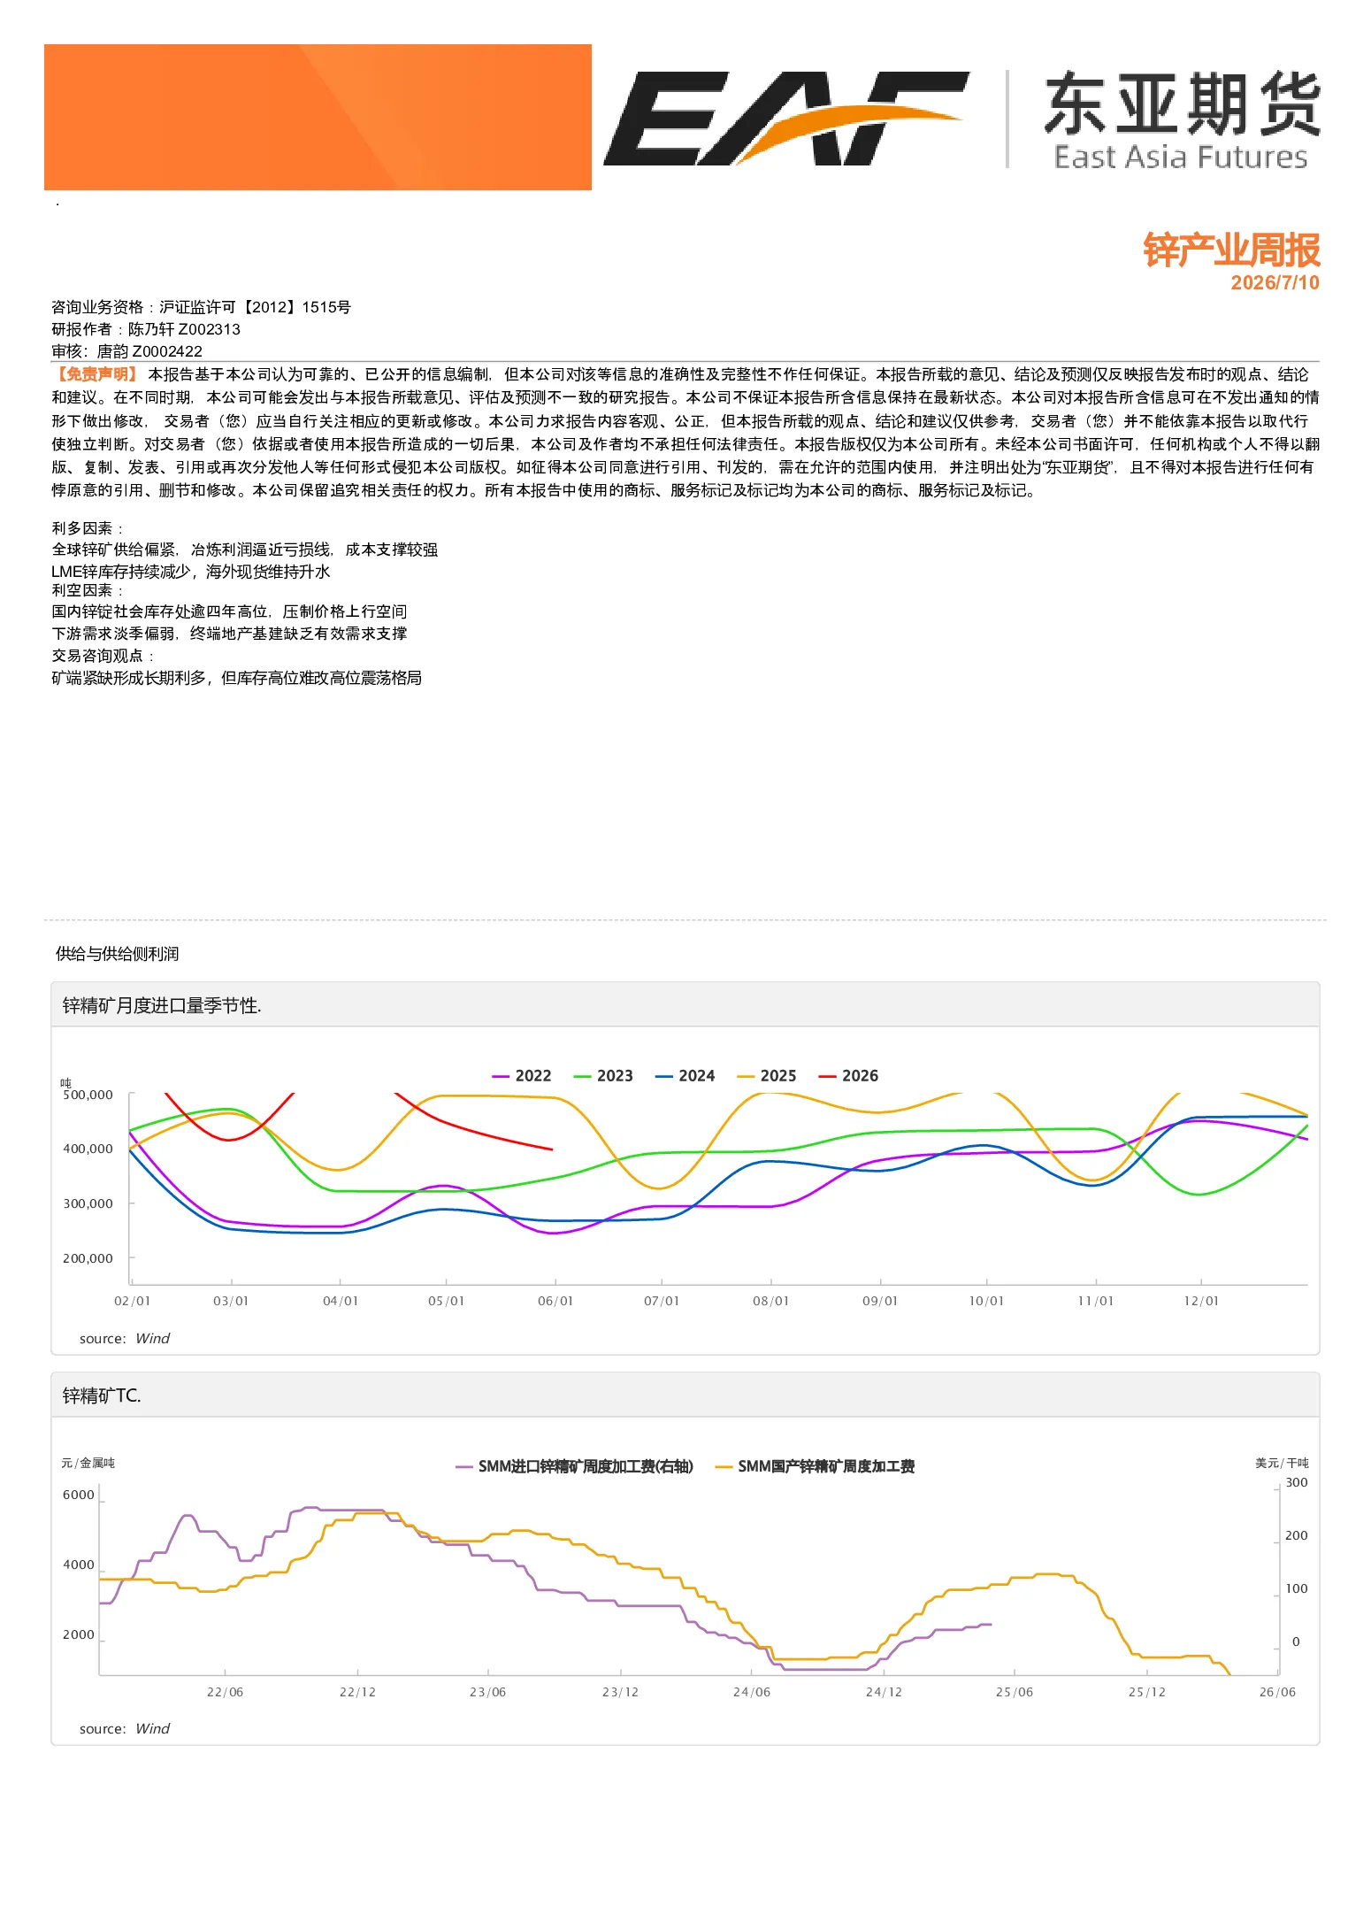Toggle legend entry SMM进口锌精矿周度加工费(右轴)

pos(574,1466)
